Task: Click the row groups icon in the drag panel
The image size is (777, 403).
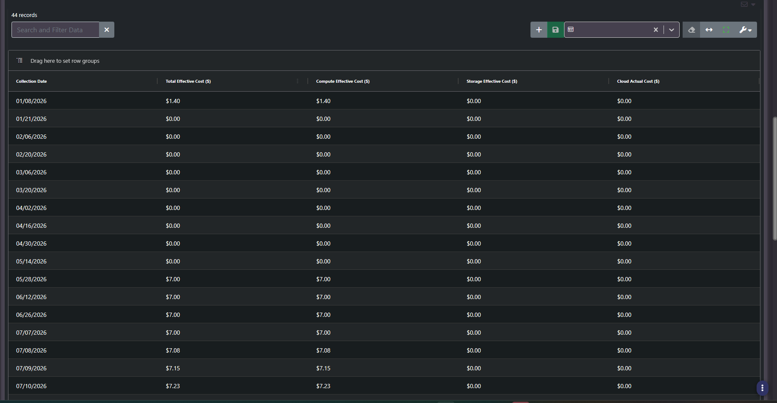Action: coord(20,60)
